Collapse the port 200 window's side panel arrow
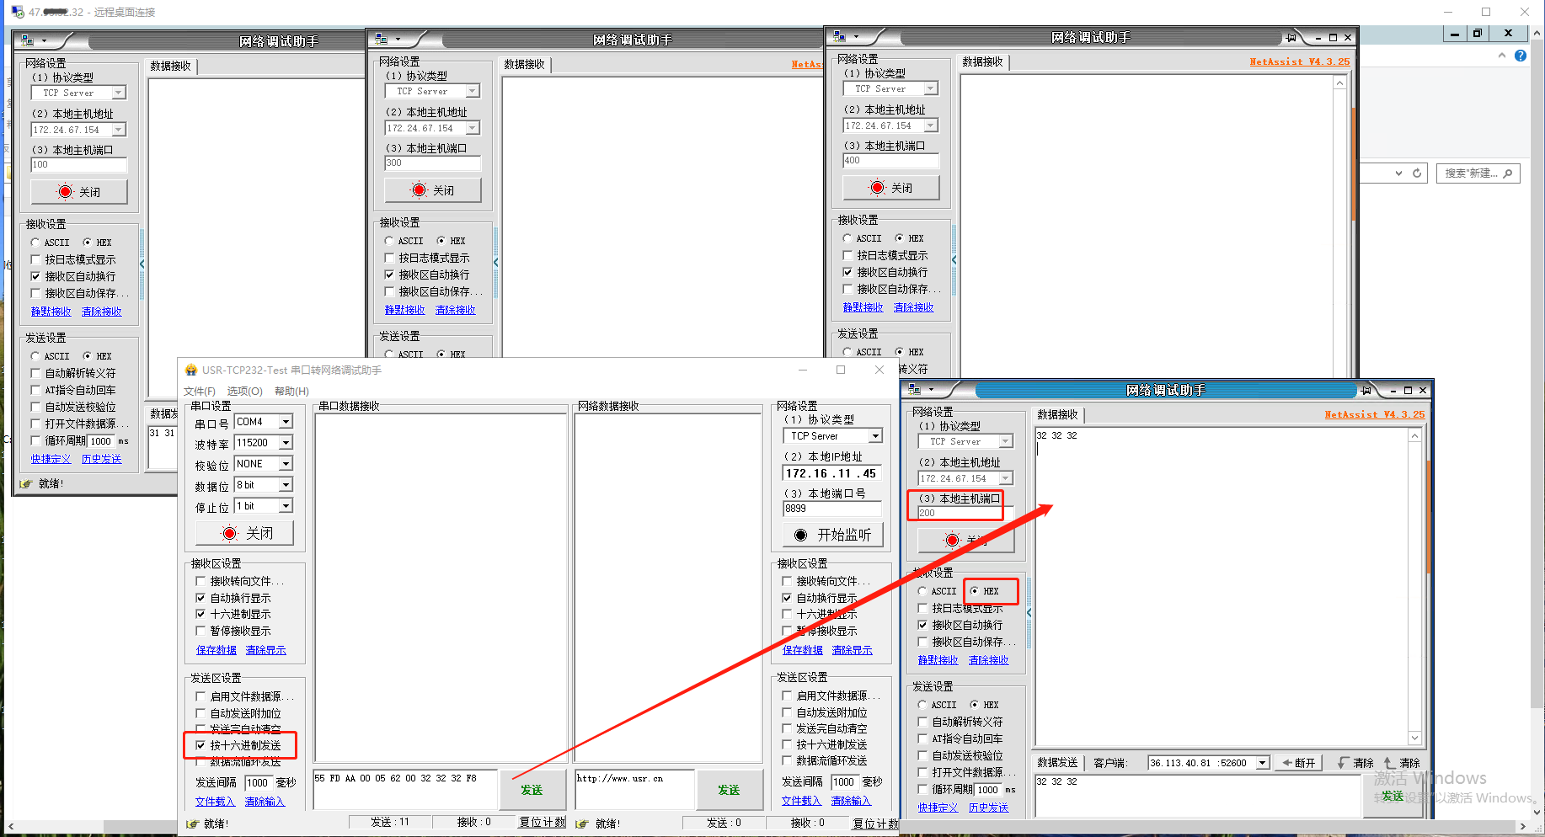The height and width of the screenshot is (837, 1545). click(1029, 613)
